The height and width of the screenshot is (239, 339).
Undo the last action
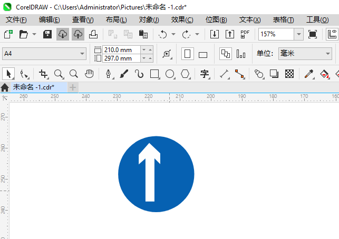[x=162, y=34]
